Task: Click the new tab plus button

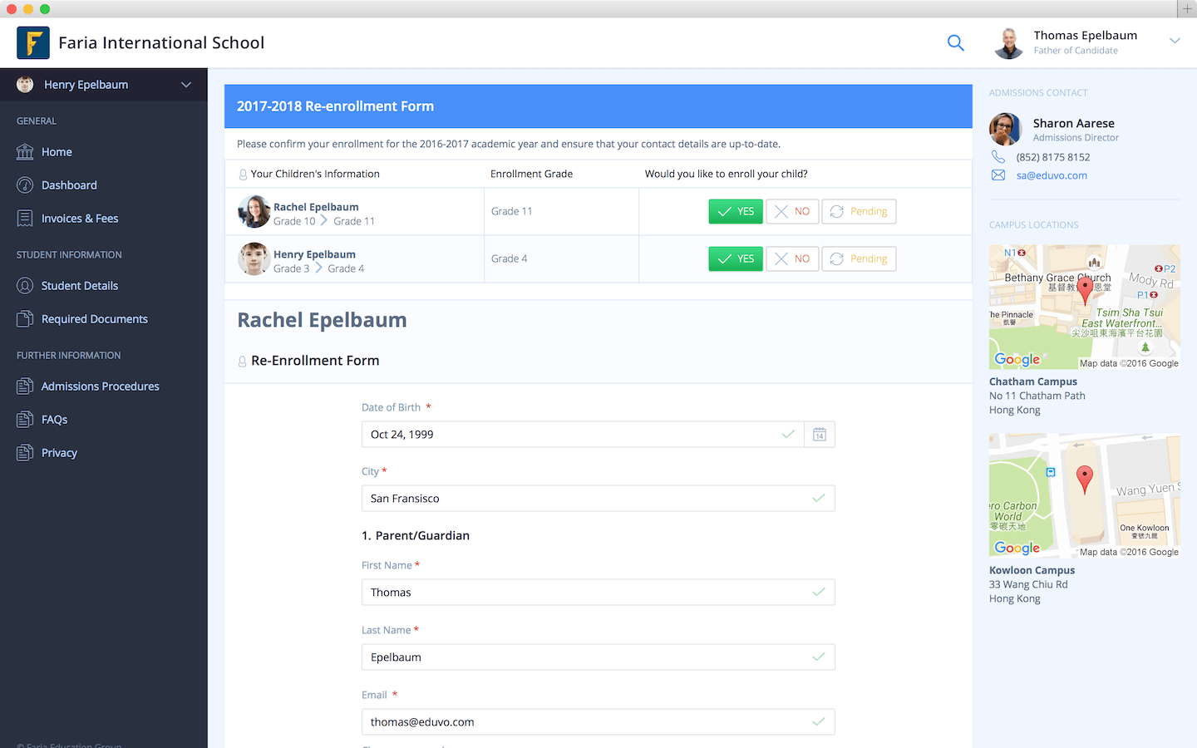Action: 1187,8
